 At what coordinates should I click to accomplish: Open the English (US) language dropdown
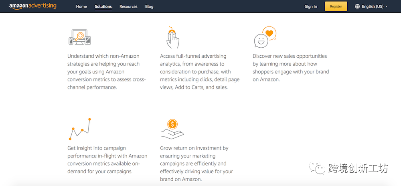pos(373,6)
